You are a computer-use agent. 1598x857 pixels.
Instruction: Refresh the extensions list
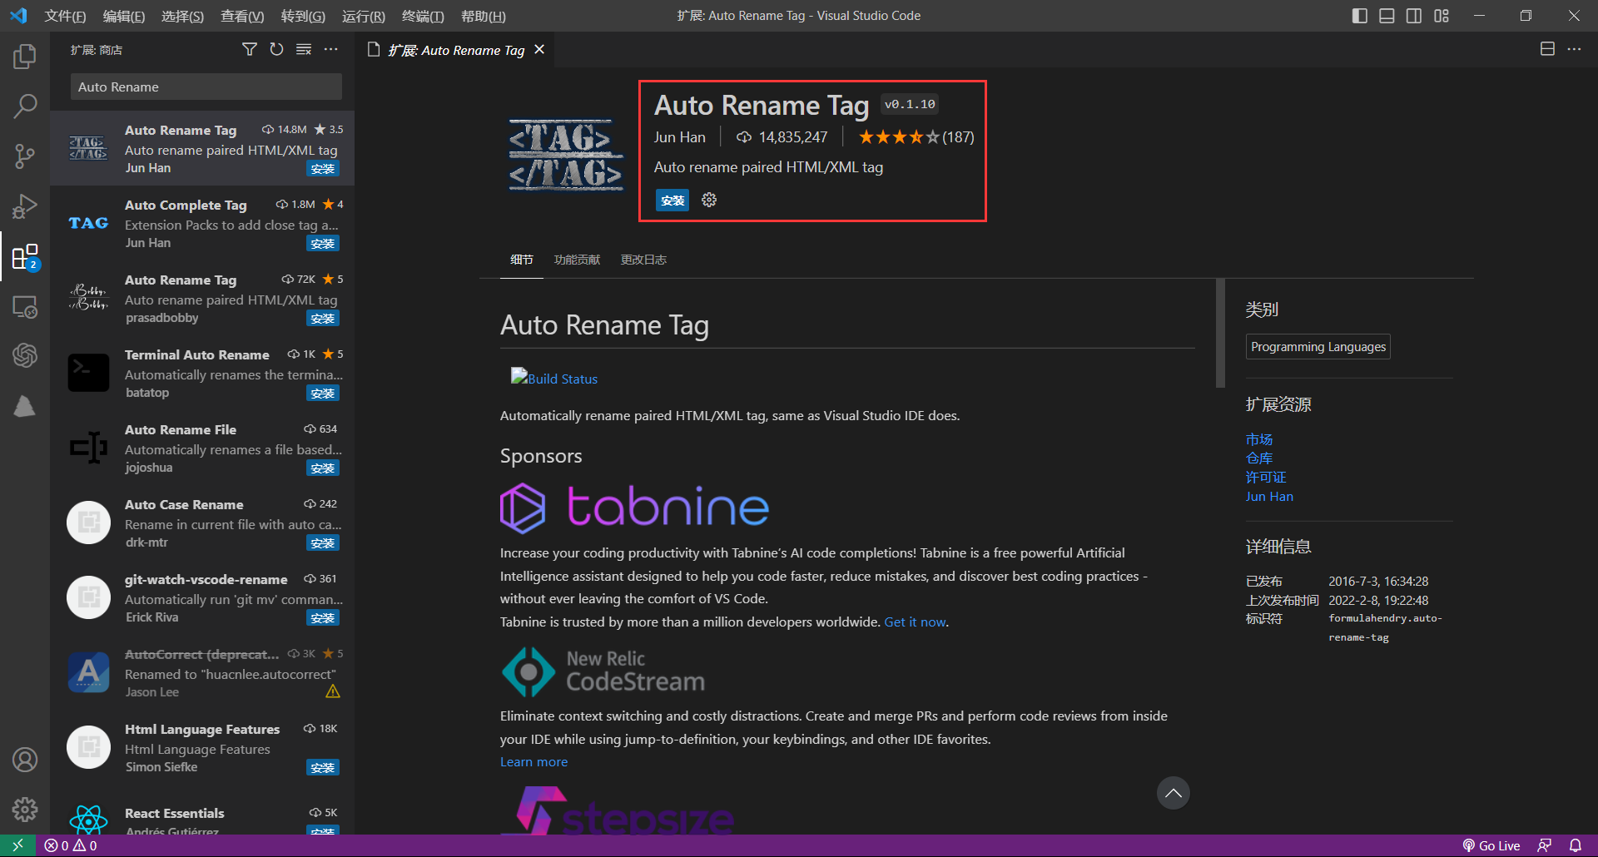[x=276, y=50]
